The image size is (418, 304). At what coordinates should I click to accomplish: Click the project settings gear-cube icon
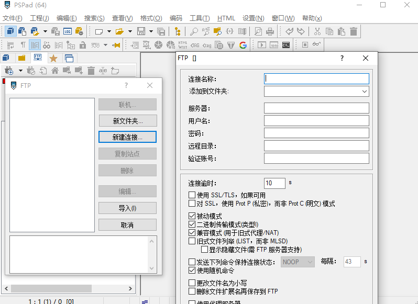[79, 31]
